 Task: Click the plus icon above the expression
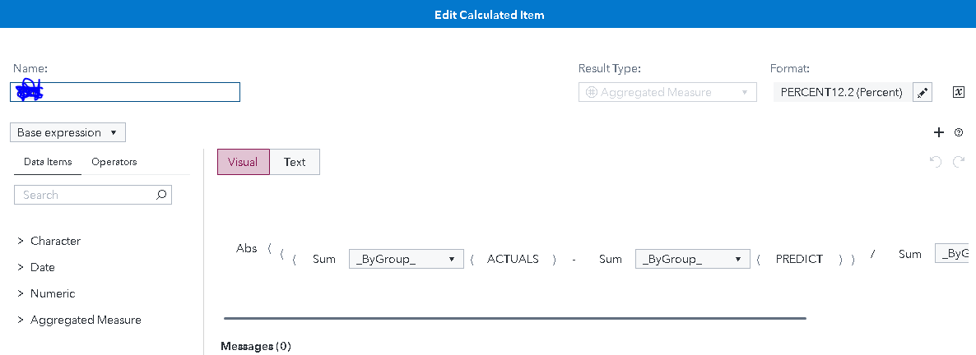pos(939,132)
